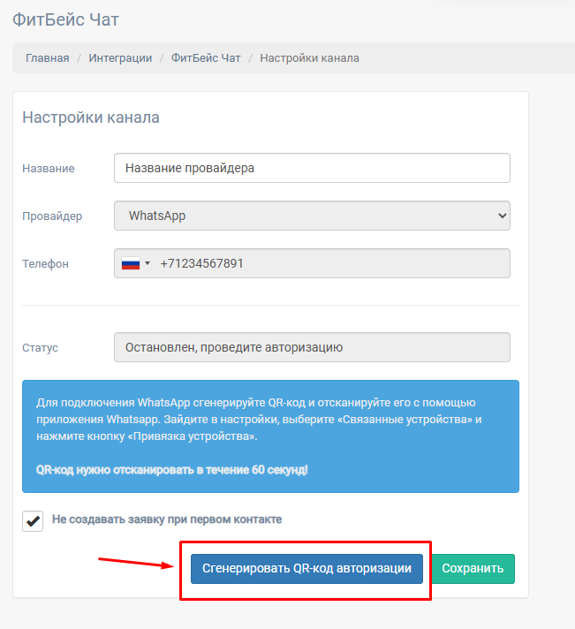Click the checkbox label text about first contact
Screen dimensions: 575x629
pos(167,519)
